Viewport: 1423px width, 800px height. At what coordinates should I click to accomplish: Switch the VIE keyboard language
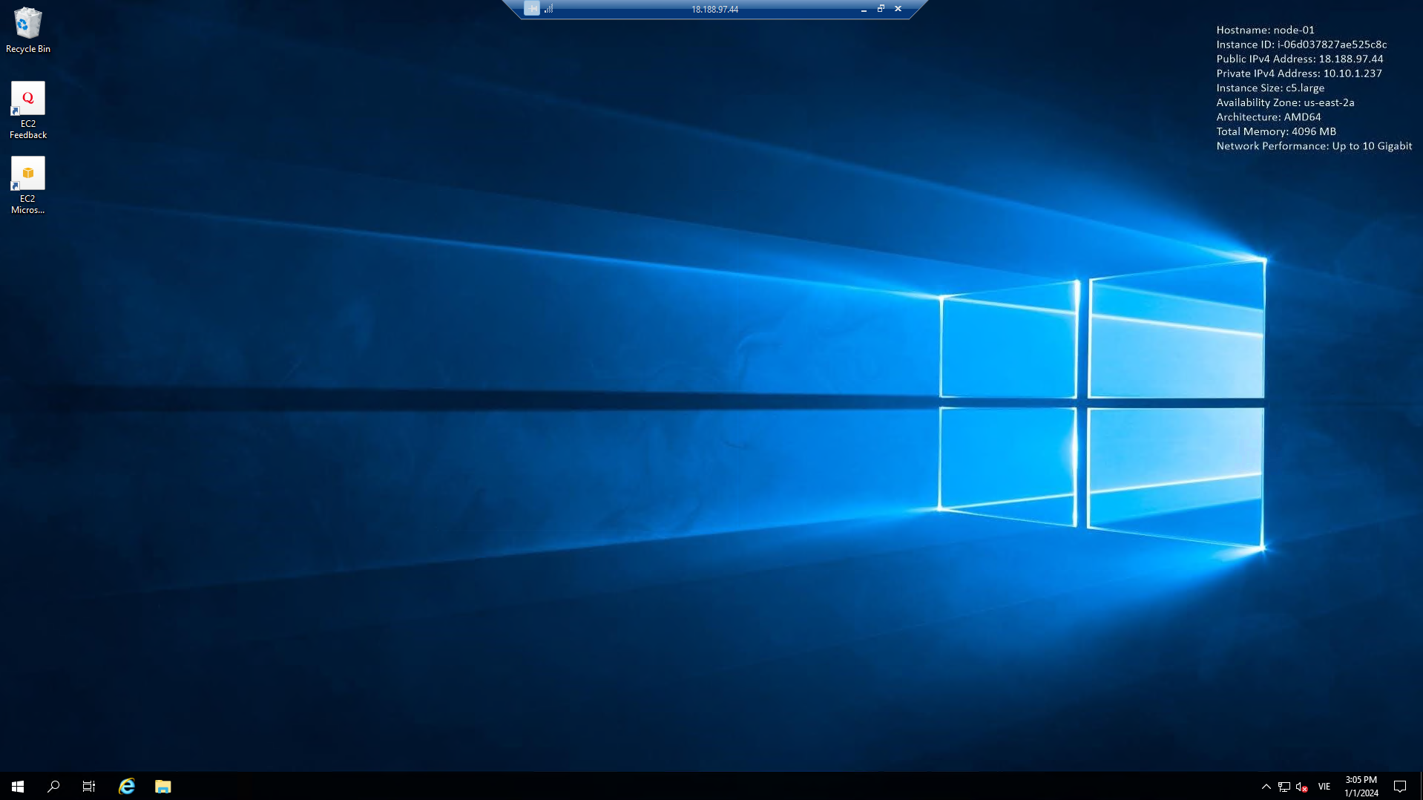pos(1324,786)
